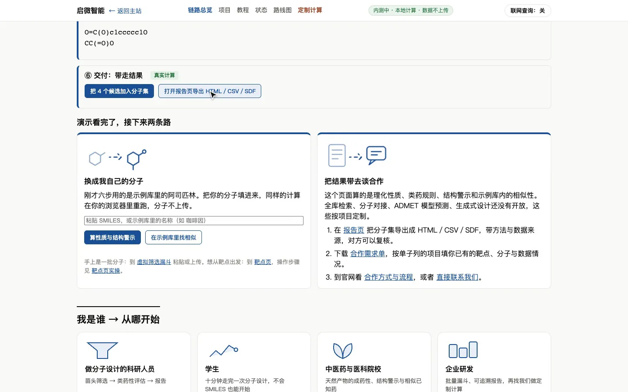Viewport: 628px width, 392px height.
Task: Open 定制计算 in the top navigation
Action: [310, 10]
